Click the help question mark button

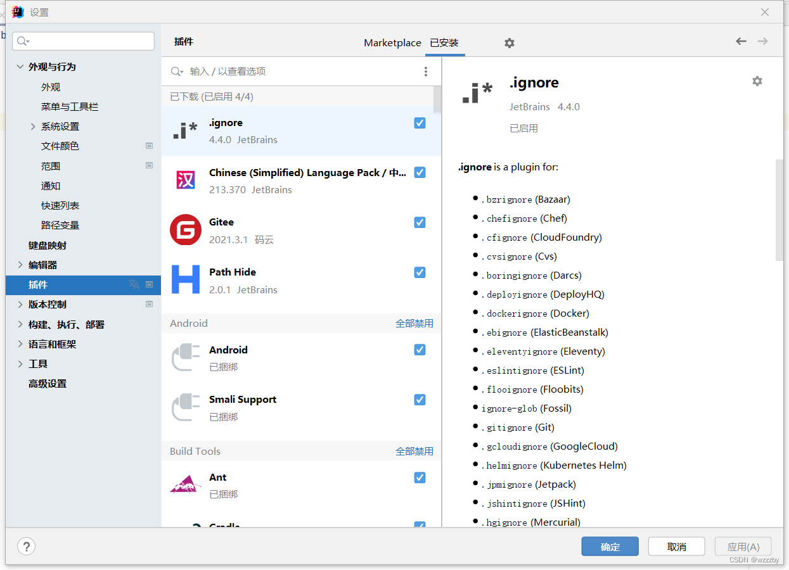(26, 547)
